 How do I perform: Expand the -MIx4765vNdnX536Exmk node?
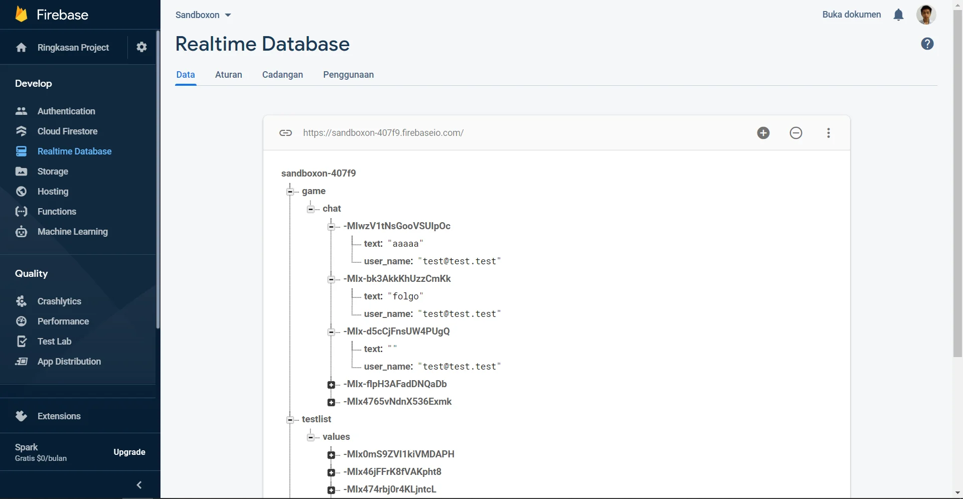[331, 402]
